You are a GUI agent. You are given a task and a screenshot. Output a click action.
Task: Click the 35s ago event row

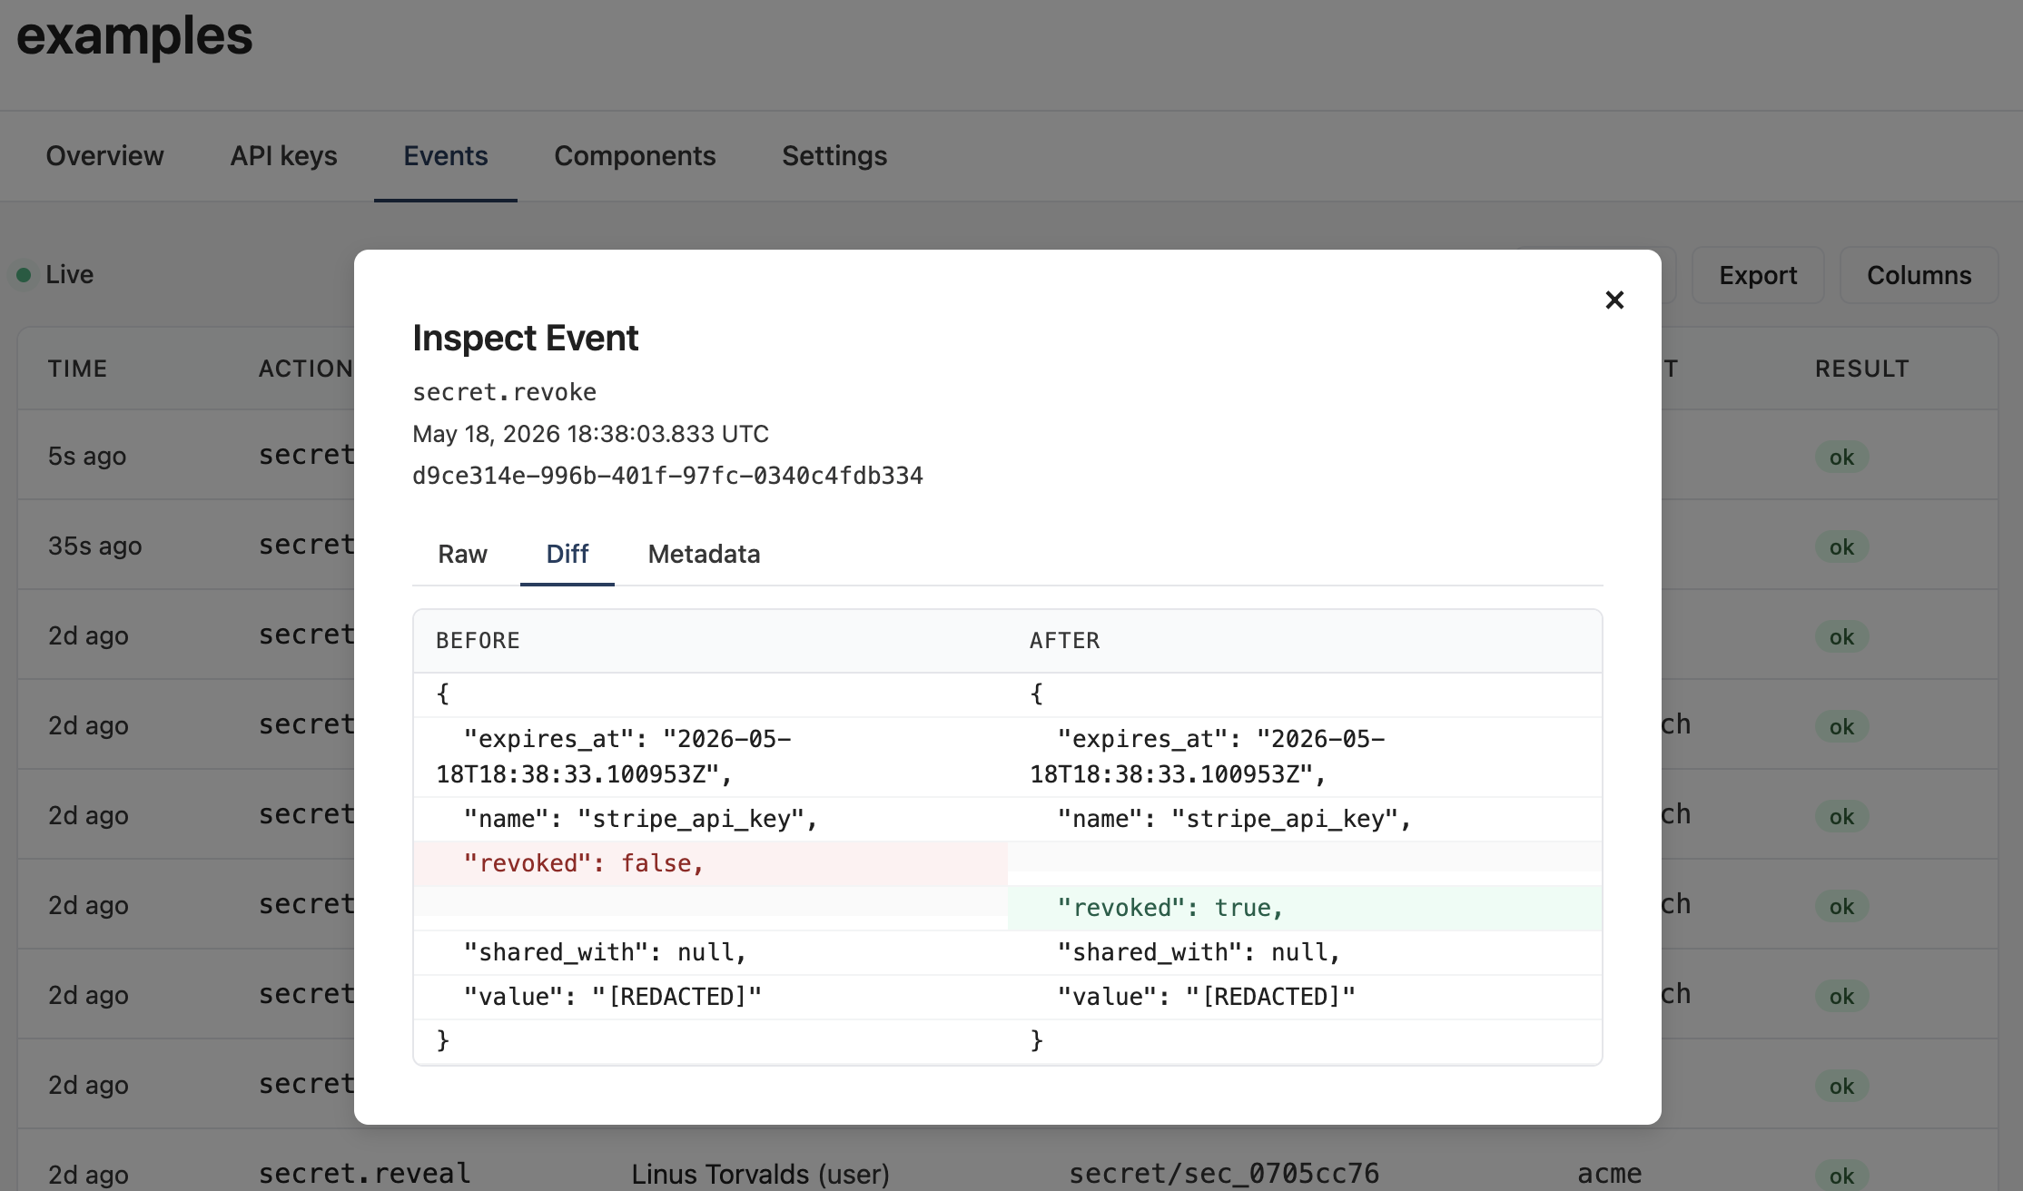tap(1008, 545)
